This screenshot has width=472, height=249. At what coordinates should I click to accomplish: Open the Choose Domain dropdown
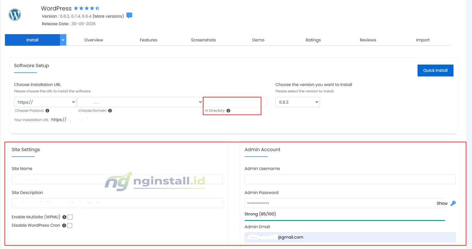click(x=140, y=102)
